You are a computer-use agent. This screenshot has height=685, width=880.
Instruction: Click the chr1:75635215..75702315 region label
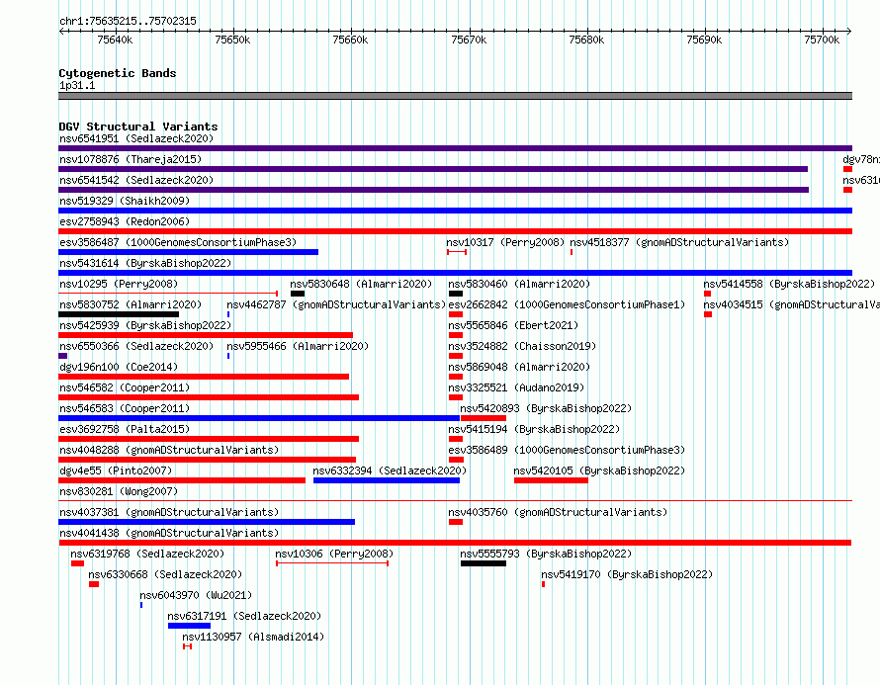[x=128, y=22]
